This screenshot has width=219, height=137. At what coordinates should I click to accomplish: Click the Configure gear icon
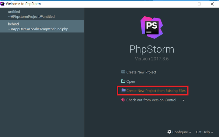(169, 132)
